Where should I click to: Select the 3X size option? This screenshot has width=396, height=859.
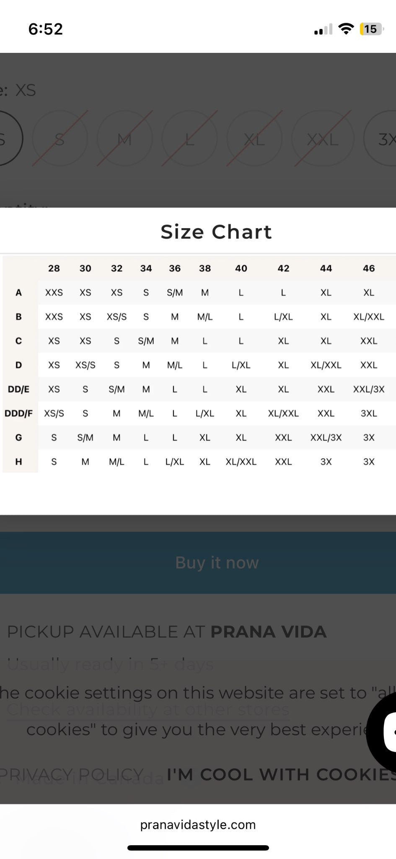384,139
